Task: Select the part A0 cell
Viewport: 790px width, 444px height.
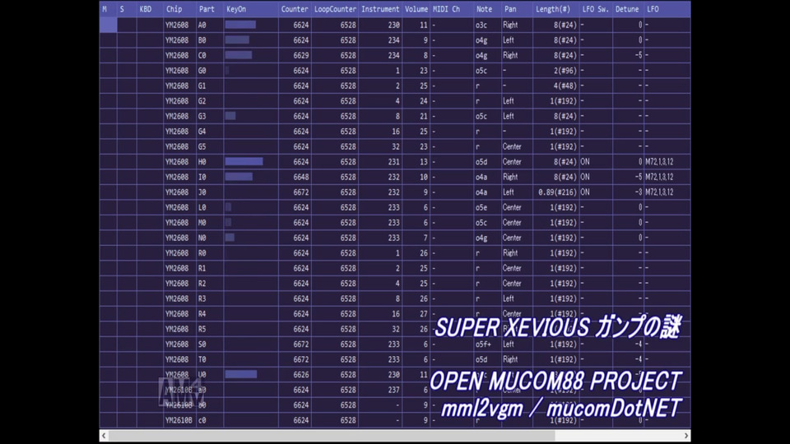Action: [210, 25]
